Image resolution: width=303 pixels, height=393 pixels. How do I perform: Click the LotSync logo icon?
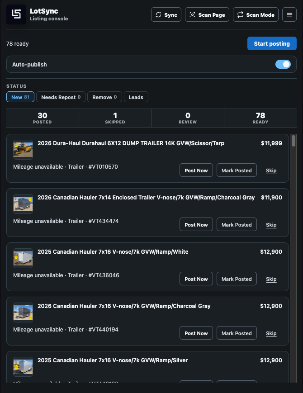click(16, 14)
